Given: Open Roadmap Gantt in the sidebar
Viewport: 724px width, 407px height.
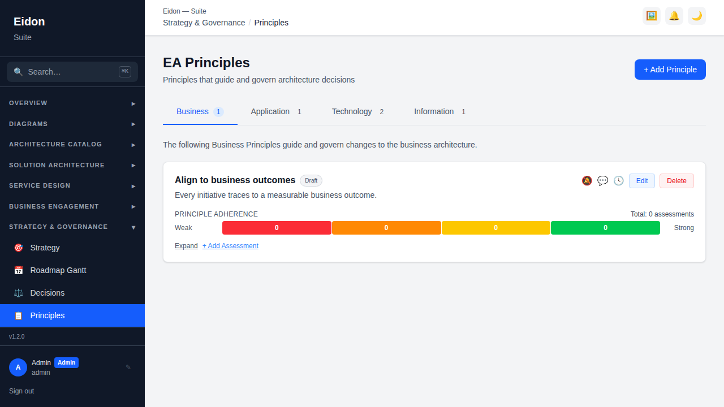Looking at the screenshot, I should point(72,270).
